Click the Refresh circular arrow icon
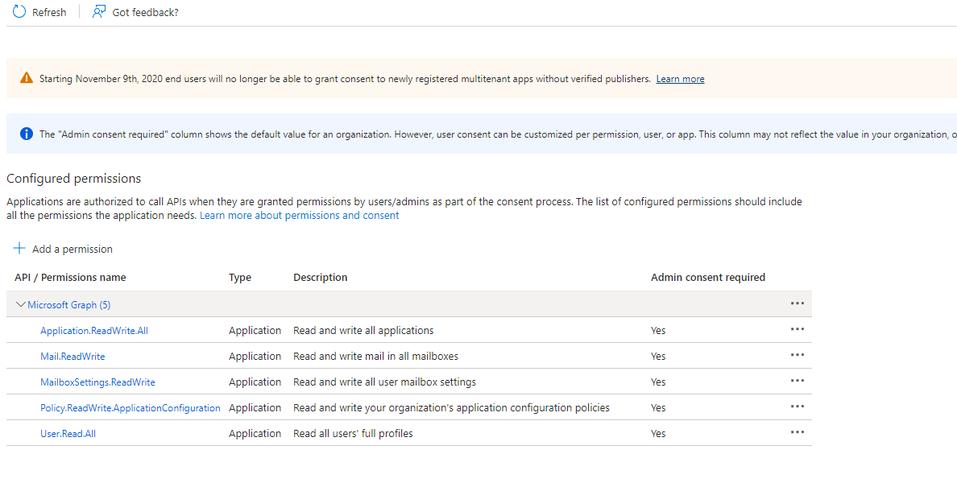This screenshot has height=487, width=957. pos(19,11)
